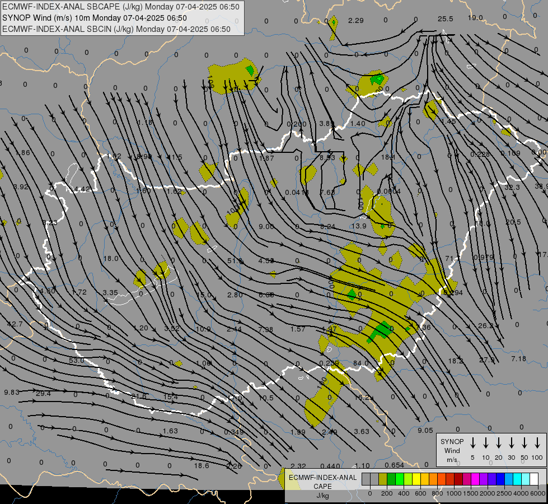Click the 53.0 value on the map
548x504 pixels.
[77, 360]
